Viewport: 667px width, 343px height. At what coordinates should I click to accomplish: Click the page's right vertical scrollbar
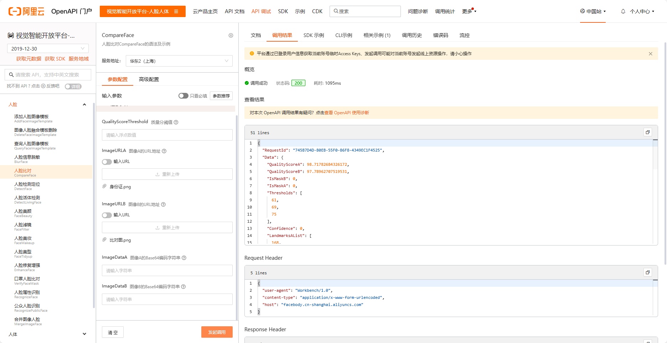click(665, 153)
